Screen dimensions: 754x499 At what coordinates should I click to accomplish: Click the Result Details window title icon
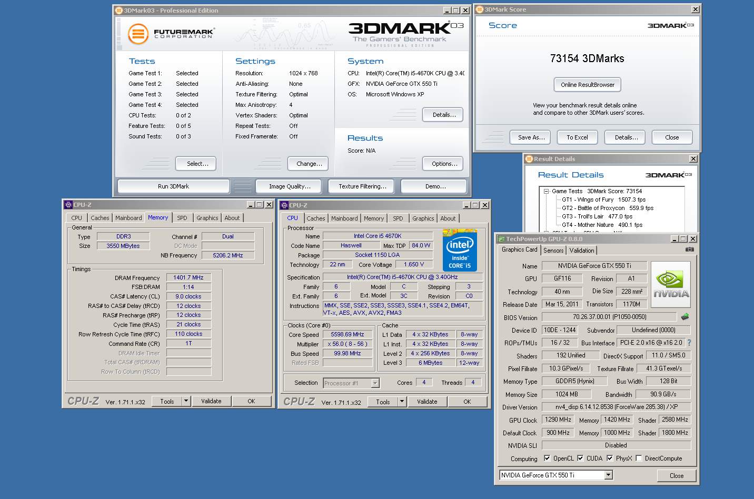click(529, 158)
